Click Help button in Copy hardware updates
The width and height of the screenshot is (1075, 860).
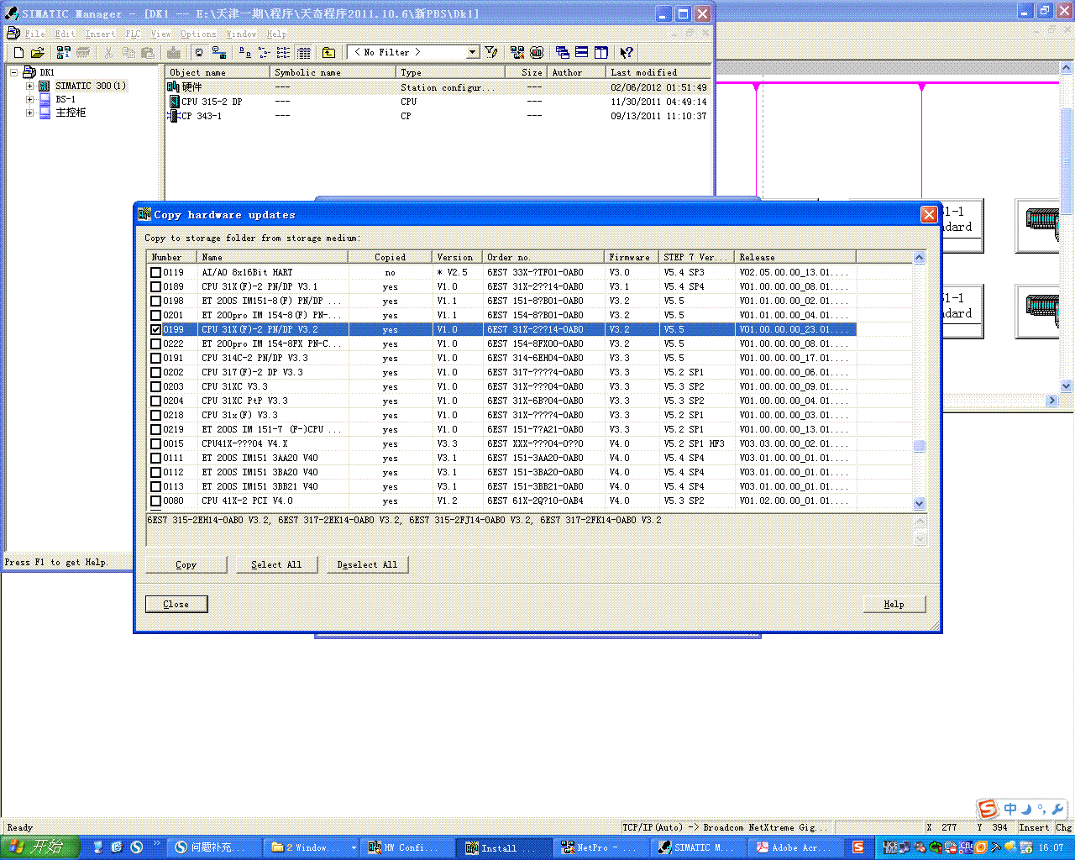894,604
